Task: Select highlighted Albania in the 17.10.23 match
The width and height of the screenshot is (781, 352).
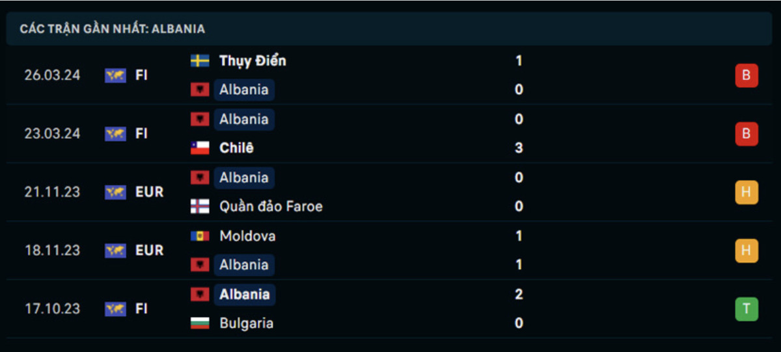Action: (x=244, y=295)
